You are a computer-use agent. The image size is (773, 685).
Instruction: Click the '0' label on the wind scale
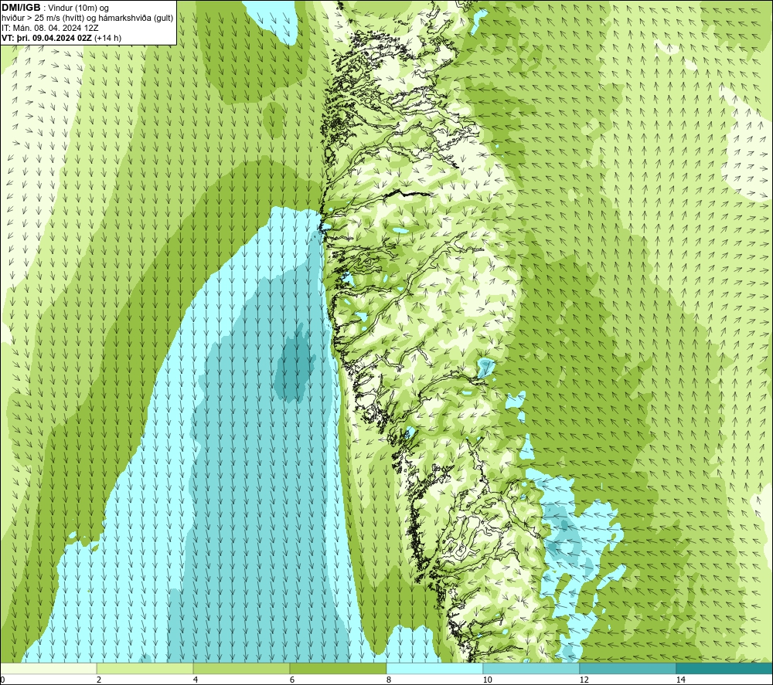pyautogui.click(x=2, y=680)
